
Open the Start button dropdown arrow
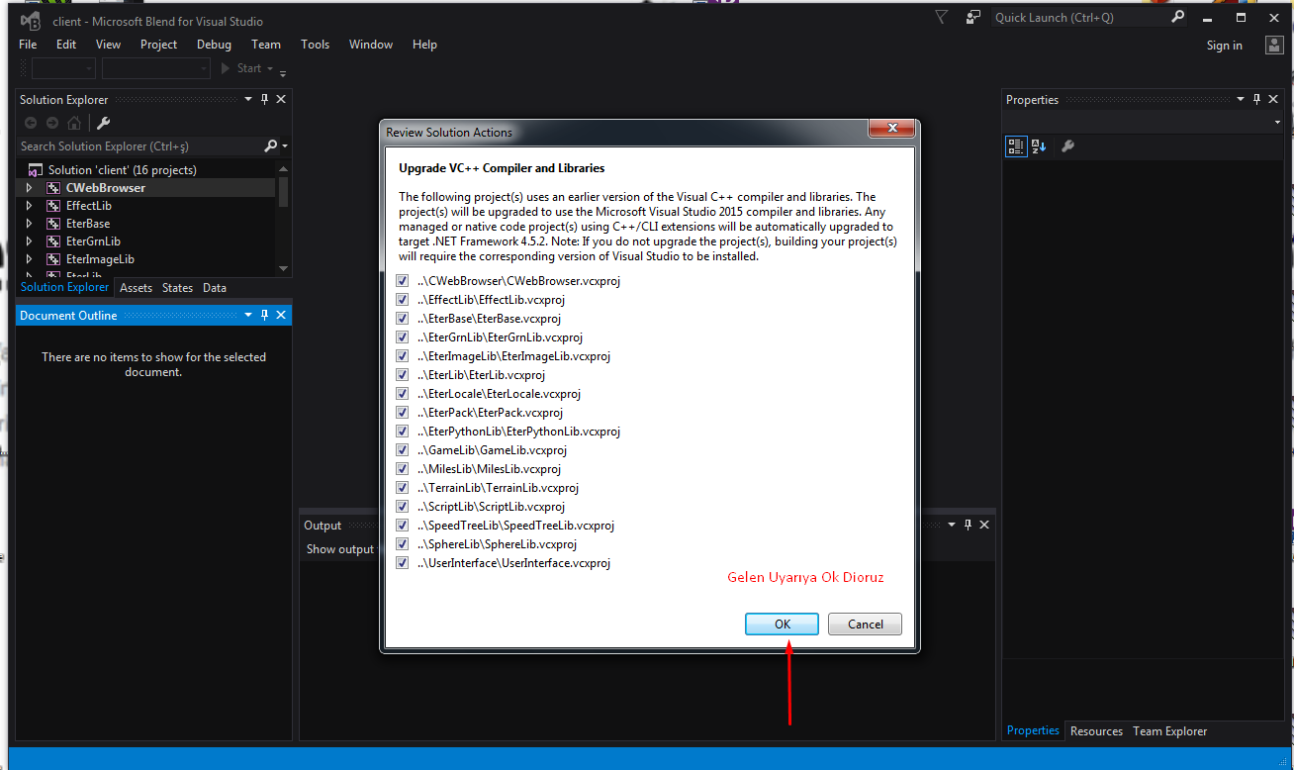[x=270, y=68]
